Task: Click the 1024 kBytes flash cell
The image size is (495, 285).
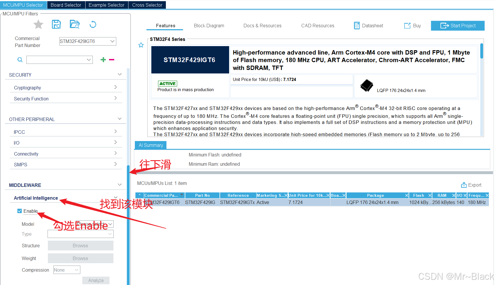Action: [420, 202]
